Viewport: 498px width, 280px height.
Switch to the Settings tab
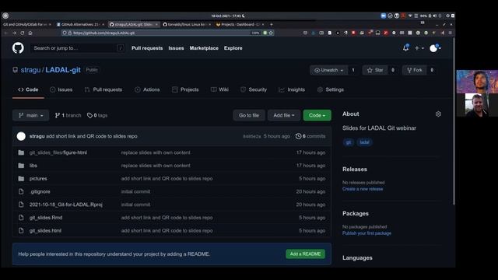330,90
